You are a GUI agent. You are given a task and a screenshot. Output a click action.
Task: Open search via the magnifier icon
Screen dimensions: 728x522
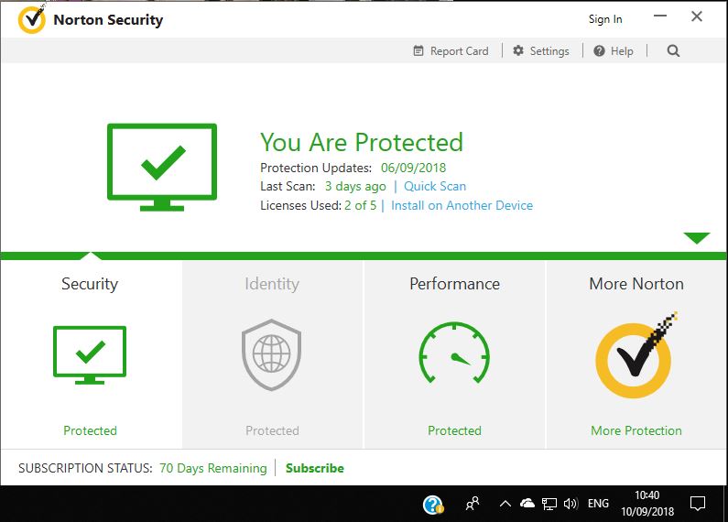tap(673, 50)
